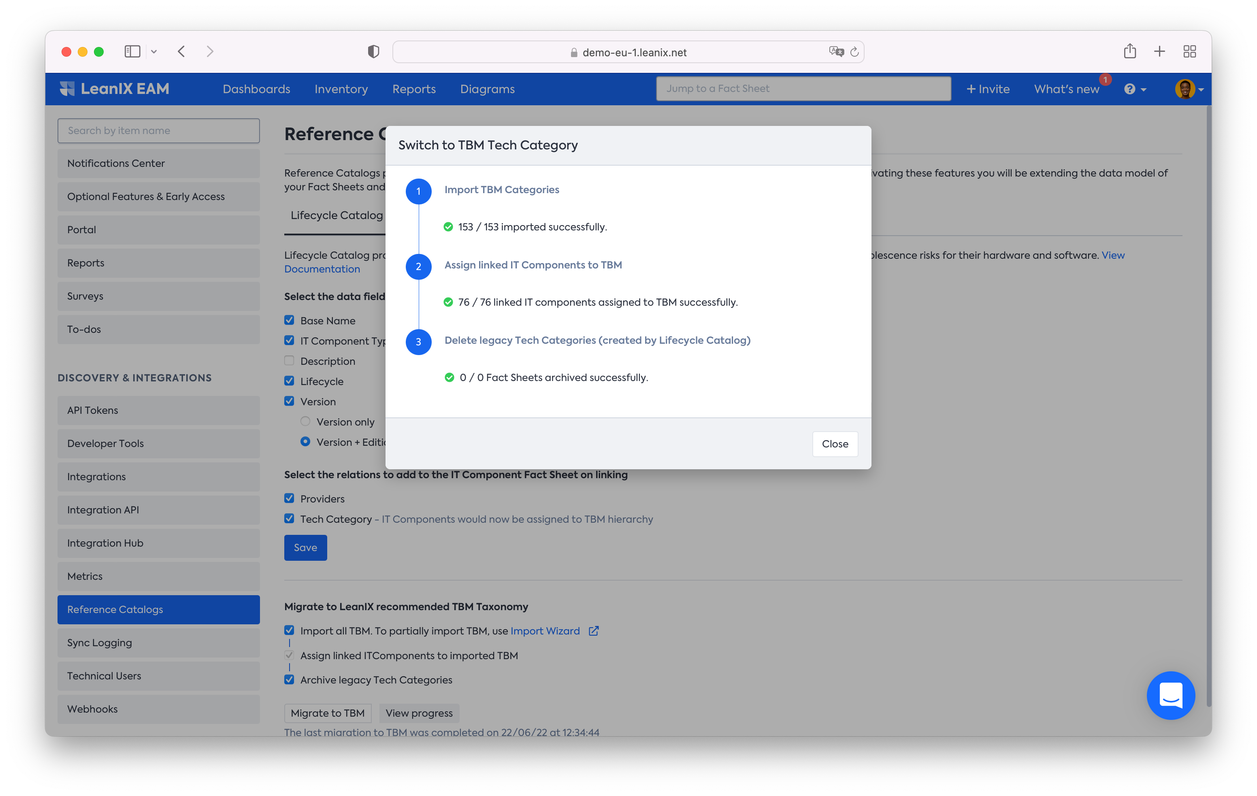Focus the Jump to a Fact Sheet field
Screen dimensions: 1257x796
pos(803,89)
